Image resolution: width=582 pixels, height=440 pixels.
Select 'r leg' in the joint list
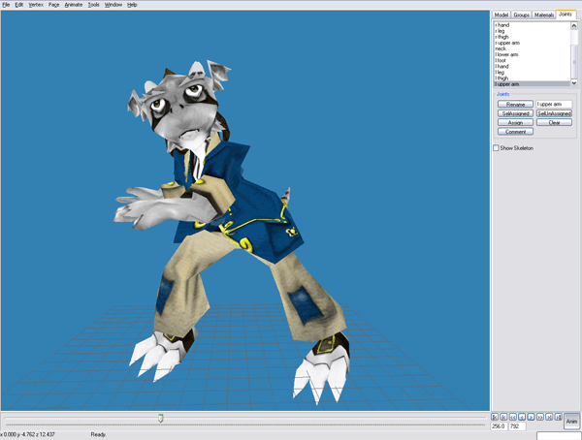pos(532,31)
